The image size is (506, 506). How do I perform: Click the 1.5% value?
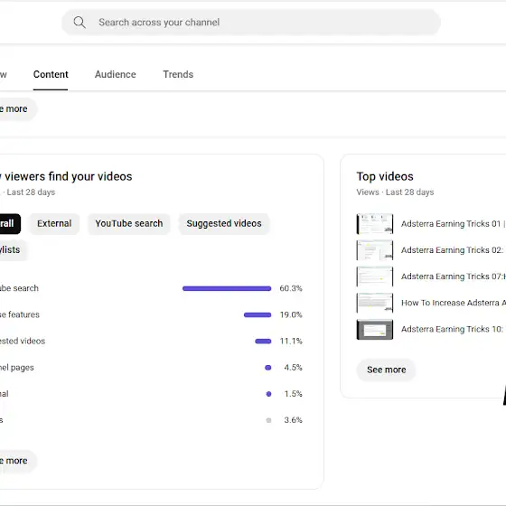[x=293, y=394]
